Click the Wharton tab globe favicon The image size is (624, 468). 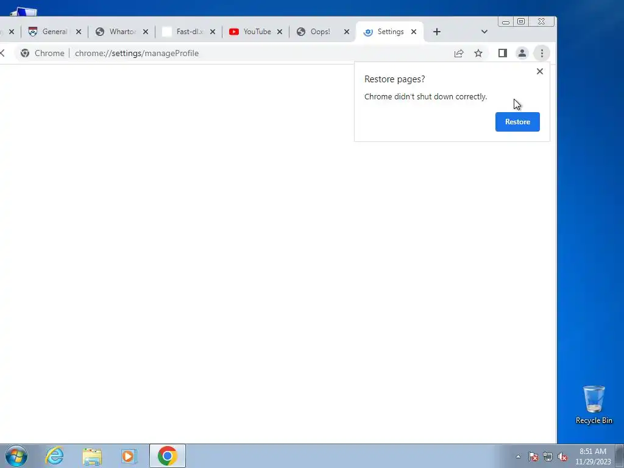pyautogui.click(x=100, y=32)
